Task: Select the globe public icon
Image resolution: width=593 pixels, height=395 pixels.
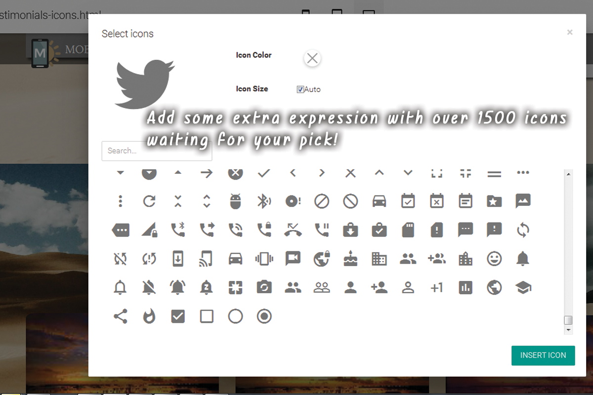Action: tap(494, 287)
